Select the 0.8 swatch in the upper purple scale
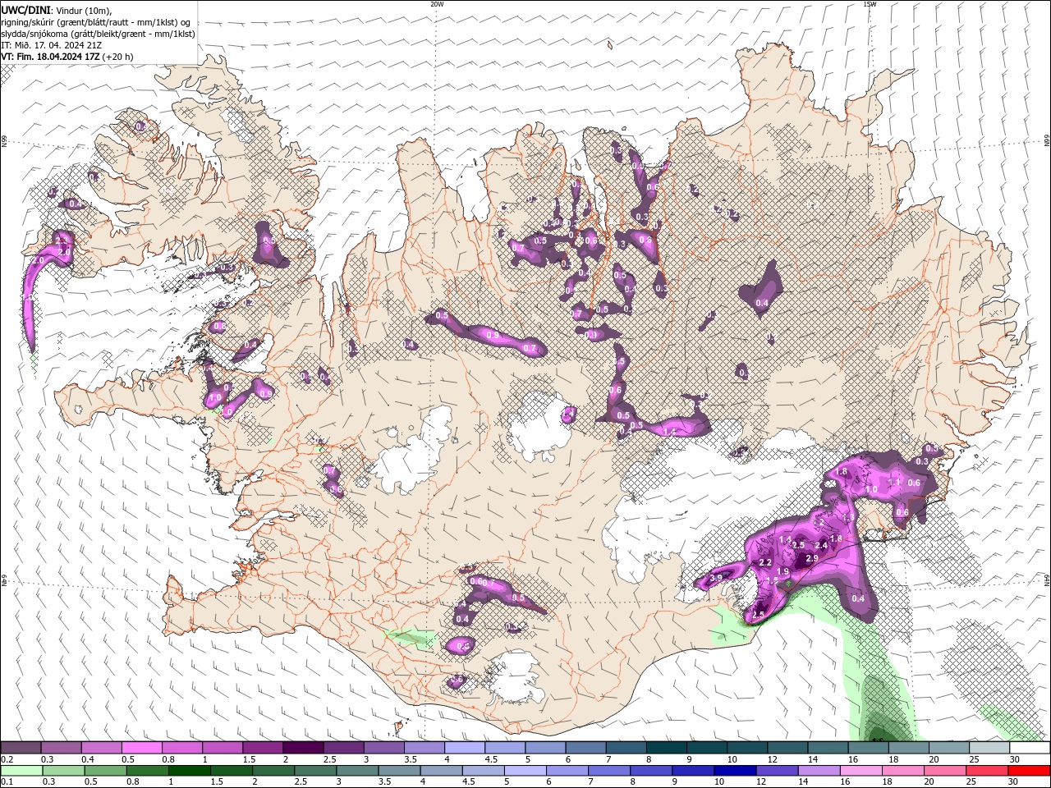The width and height of the screenshot is (1051, 788). click(181, 748)
